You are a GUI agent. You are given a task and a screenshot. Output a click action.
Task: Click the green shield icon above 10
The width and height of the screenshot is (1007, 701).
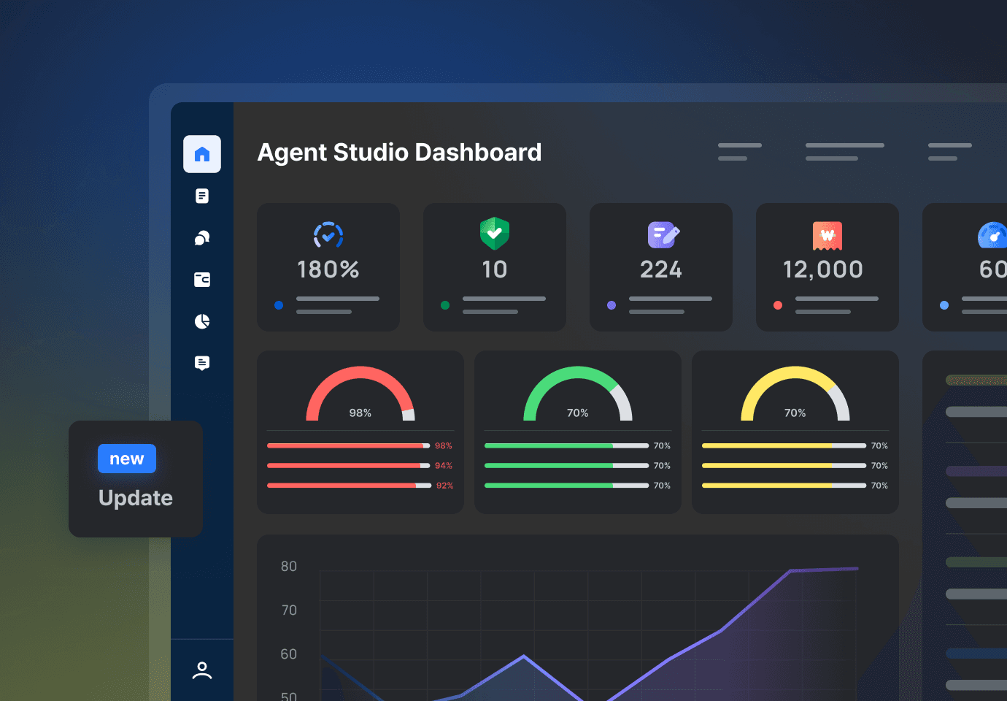tap(495, 234)
